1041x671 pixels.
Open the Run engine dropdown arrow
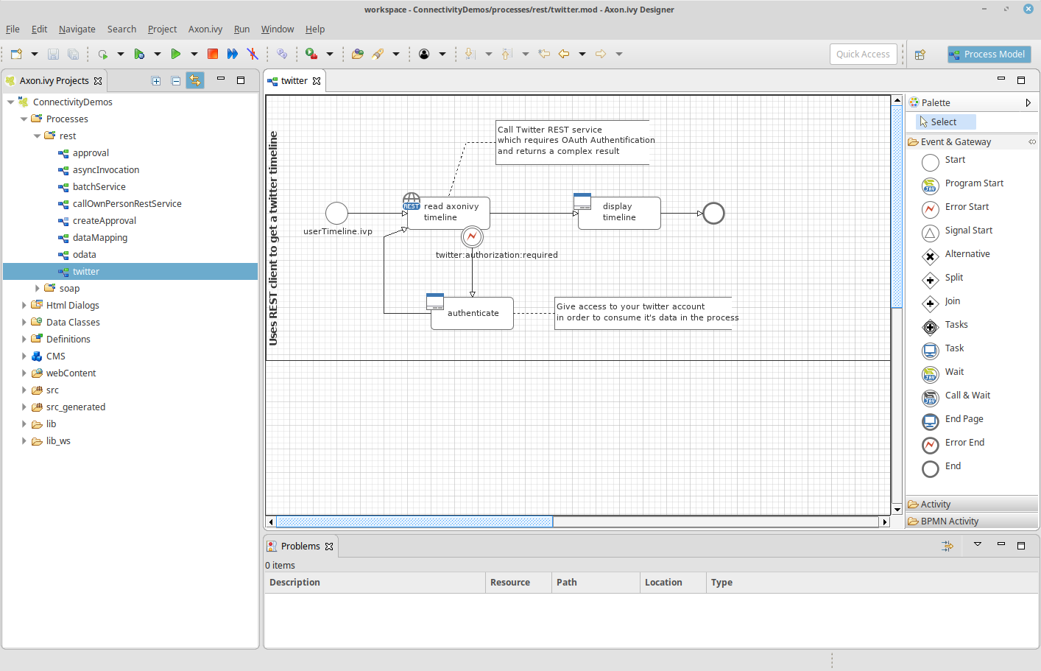point(194,54)
